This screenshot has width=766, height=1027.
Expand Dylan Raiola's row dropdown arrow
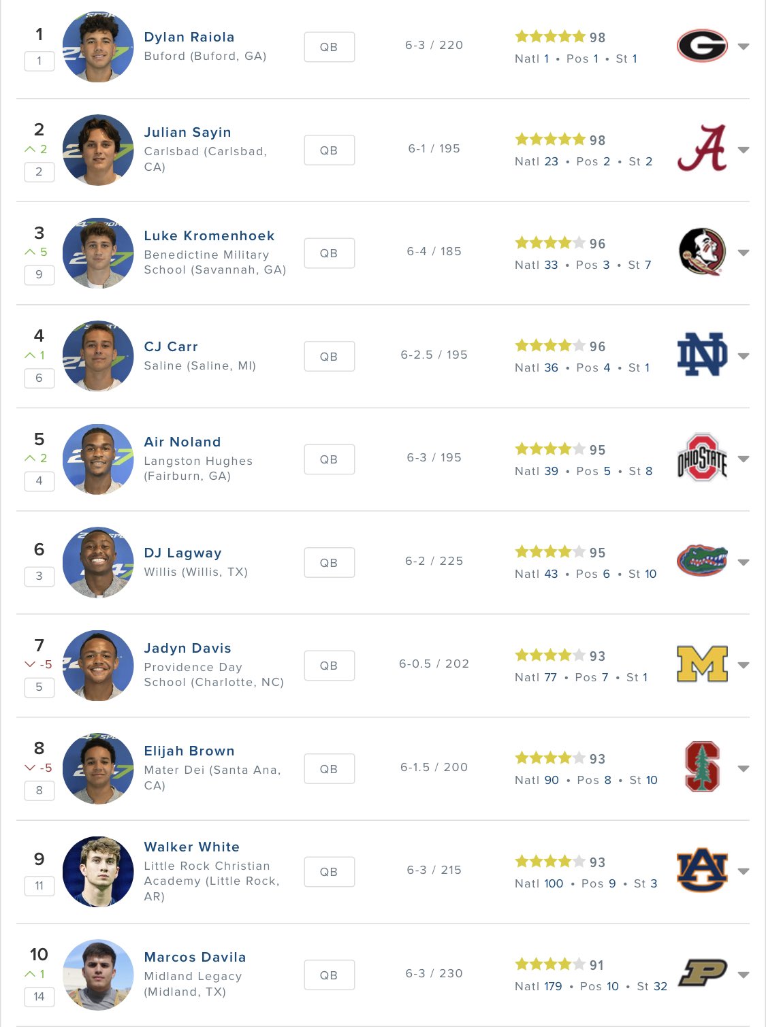[744, 47]
